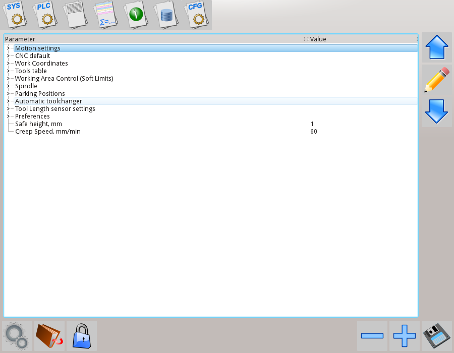The width and height of the screenshot is (454, 353).
Task: Expand the Tools table node
Action: coord(8,71)
